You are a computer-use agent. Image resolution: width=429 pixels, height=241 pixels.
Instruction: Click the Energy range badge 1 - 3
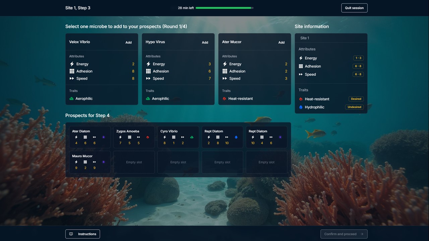pos(358,58)
